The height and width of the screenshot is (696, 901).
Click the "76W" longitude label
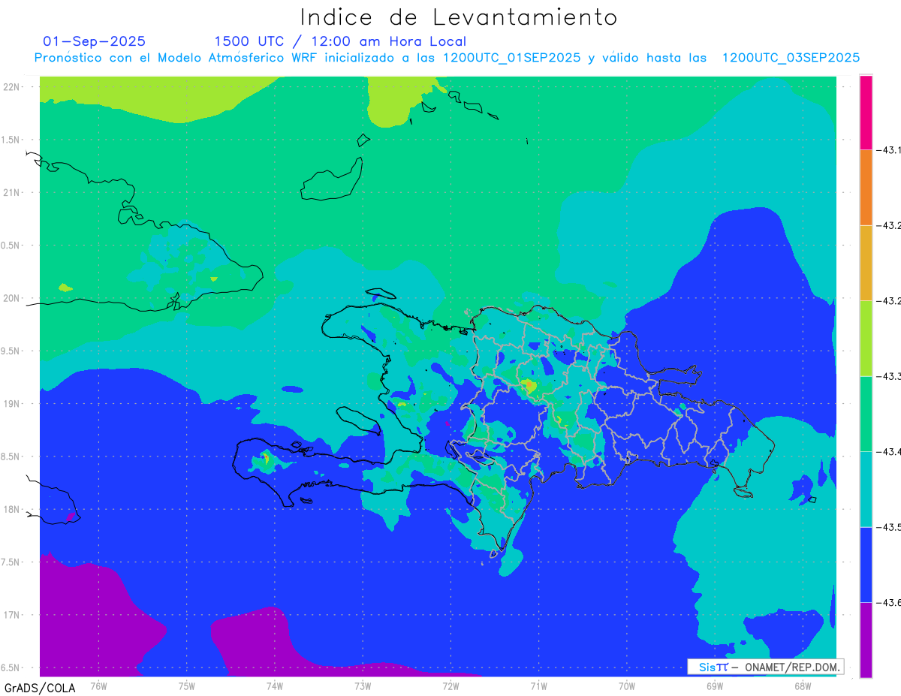(x=98, y=685)
